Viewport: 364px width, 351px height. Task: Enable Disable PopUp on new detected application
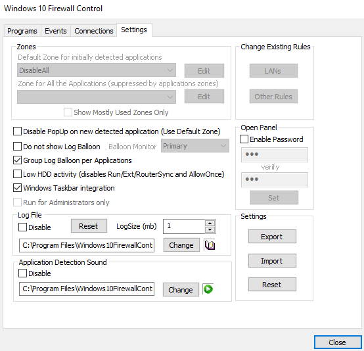(x=17, y=131)
